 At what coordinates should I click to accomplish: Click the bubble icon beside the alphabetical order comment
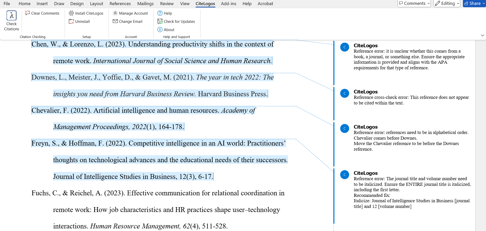click(345, 128)
